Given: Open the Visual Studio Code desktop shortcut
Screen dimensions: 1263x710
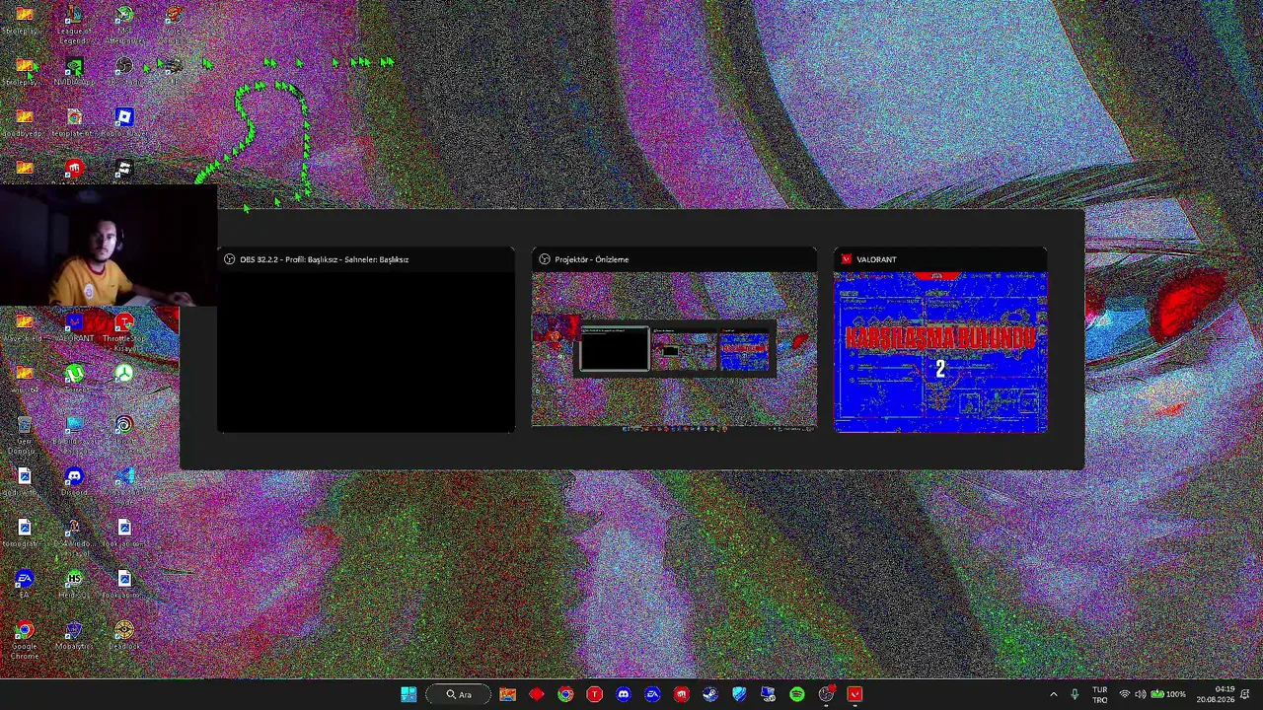Looking at the screenshot, I should (x=124, y=481).
